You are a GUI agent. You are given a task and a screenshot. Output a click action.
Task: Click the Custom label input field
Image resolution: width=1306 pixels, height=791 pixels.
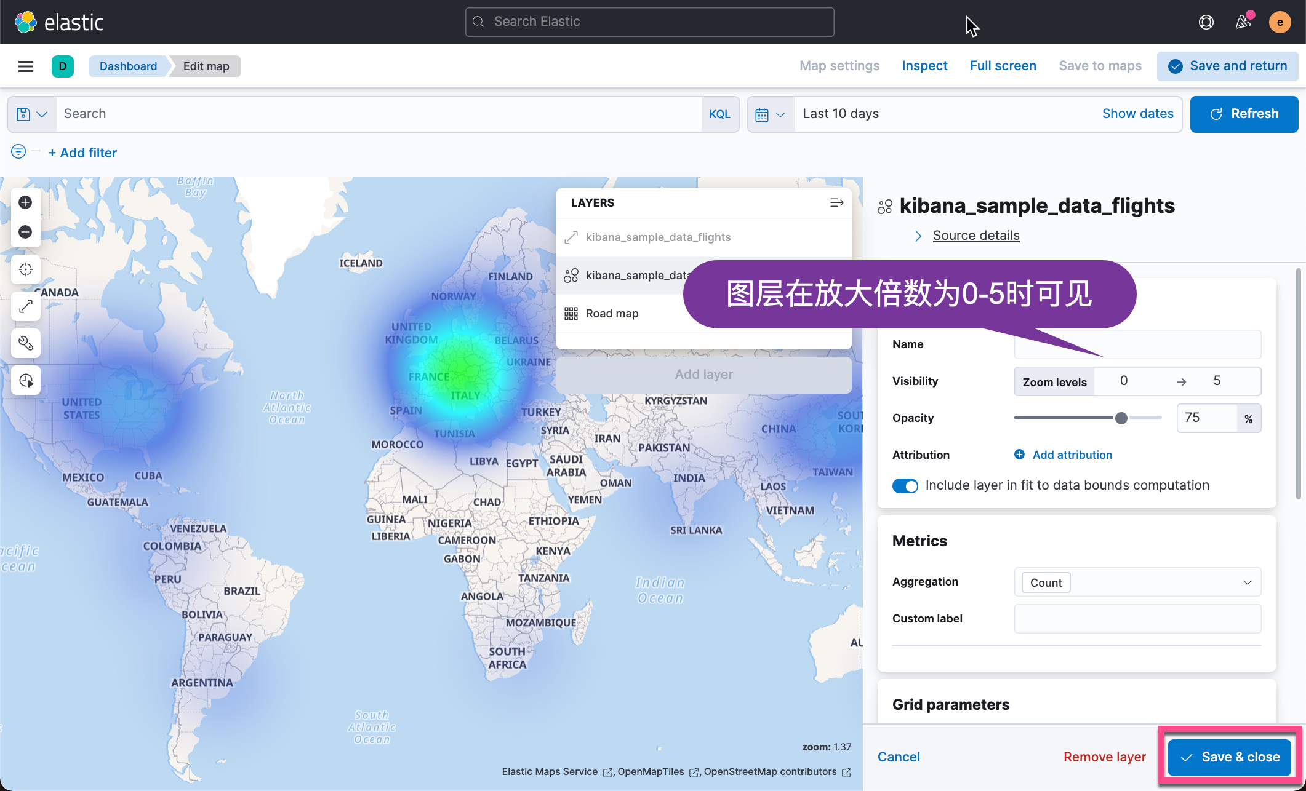tap(1137, 619)
